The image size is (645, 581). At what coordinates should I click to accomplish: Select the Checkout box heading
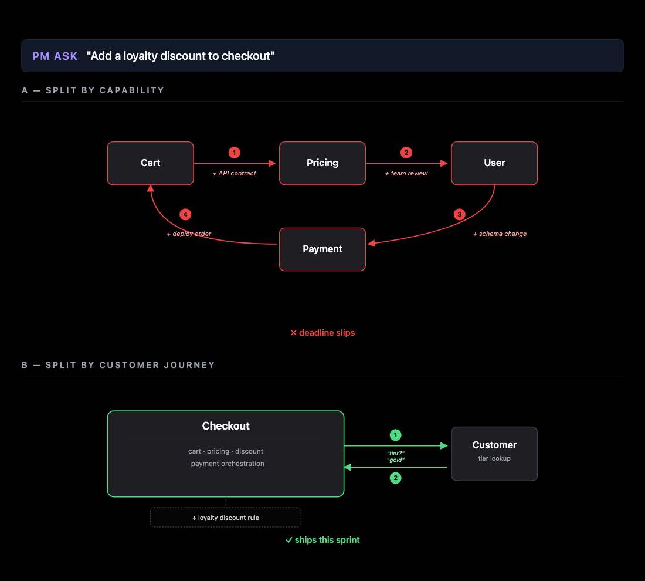pyautogui.click(x=225, y=425)
